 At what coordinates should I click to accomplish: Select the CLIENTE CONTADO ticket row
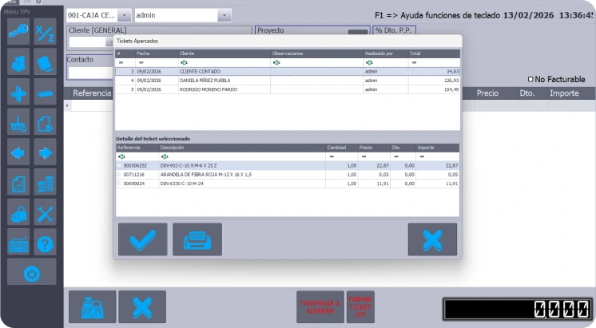pos(288,71)
